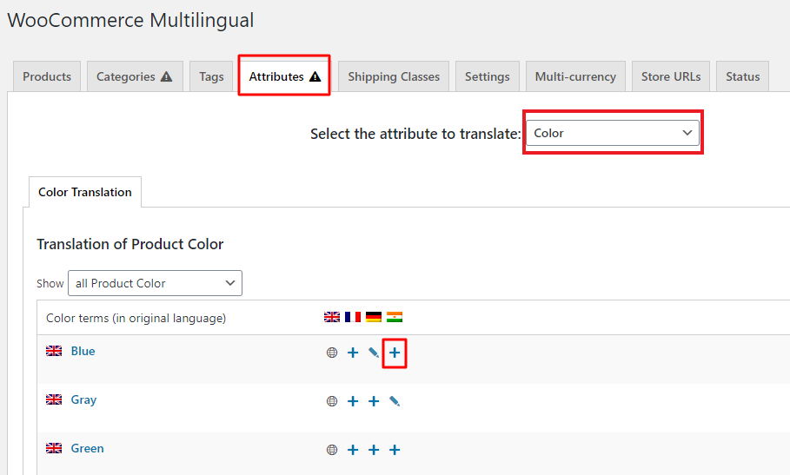Image resolution: width=790 pixels, height=475 pixels.
Task: Add German translation for Green term
Action: [374, 450]
